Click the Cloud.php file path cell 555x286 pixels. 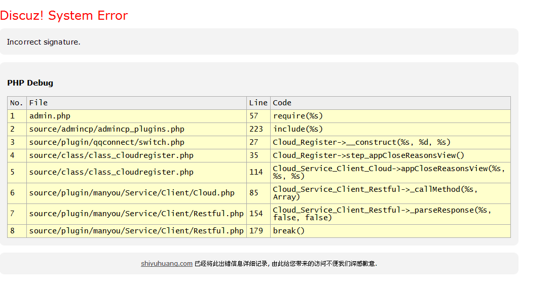tap(132, 193)
